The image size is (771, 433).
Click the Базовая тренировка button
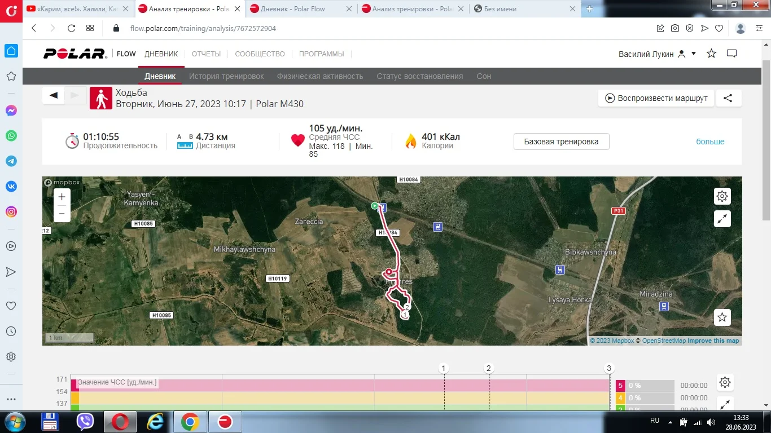tap(561, 142)
